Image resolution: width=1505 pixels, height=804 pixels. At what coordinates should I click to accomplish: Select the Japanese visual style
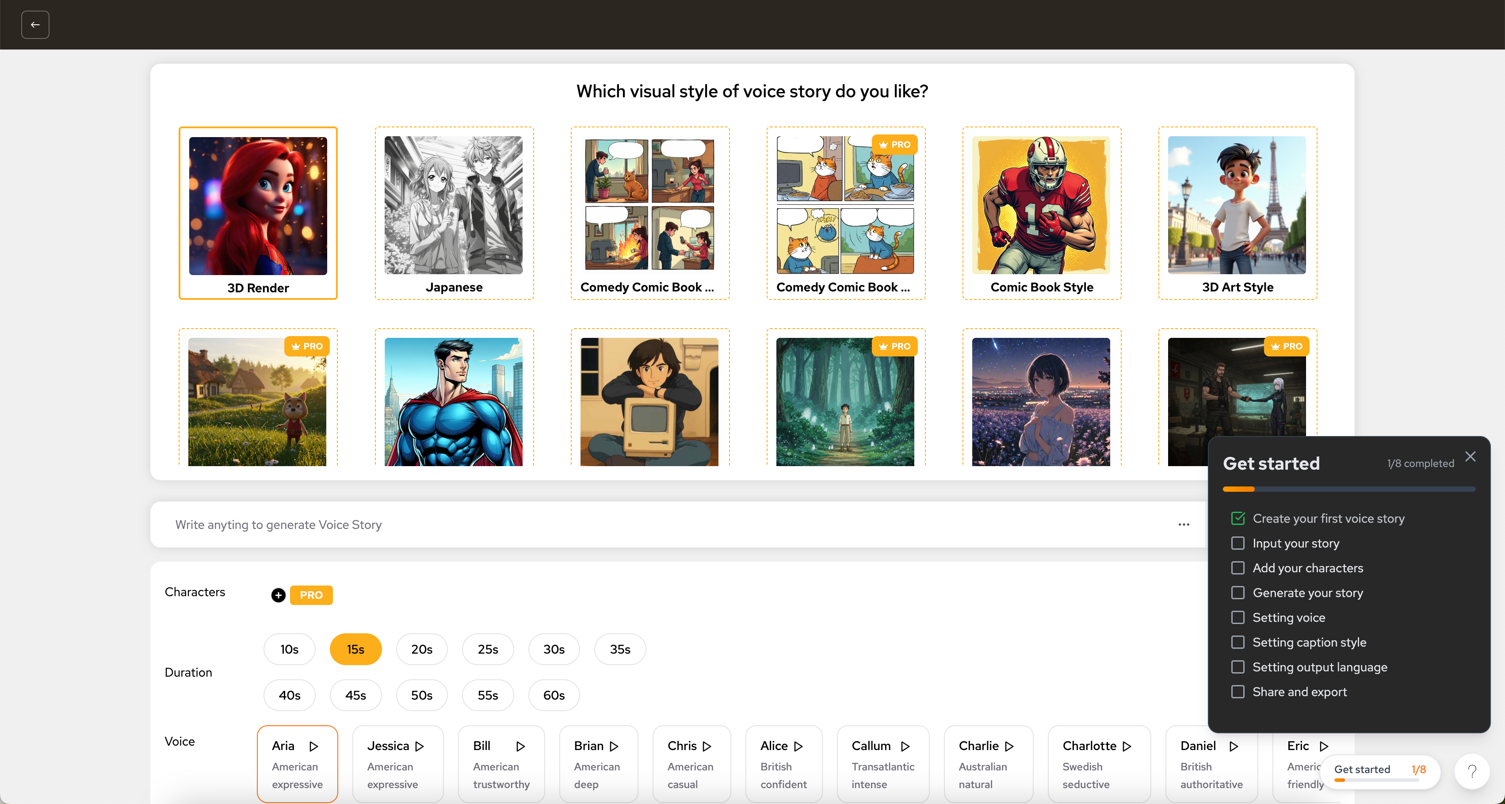pos(454,213)
